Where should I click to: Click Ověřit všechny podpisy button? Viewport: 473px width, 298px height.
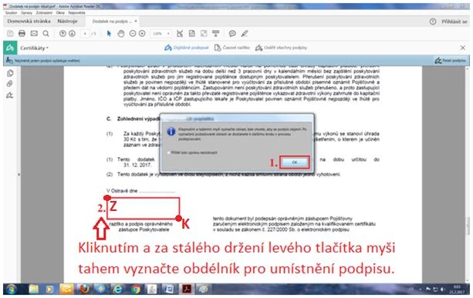[x=281, y=48]
